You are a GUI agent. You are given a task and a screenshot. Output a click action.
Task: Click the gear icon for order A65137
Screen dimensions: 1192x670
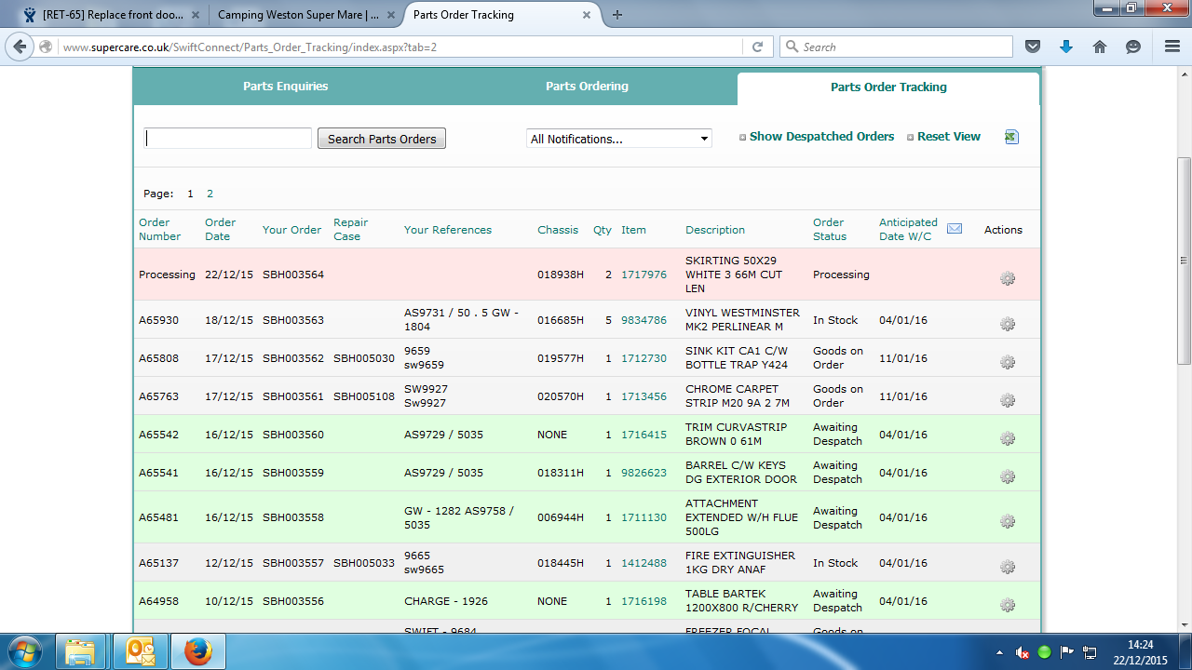1007,567
